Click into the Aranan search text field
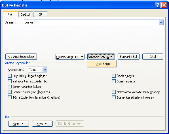The height and width of the screenshot is (134, 169). tap(91, 22)
